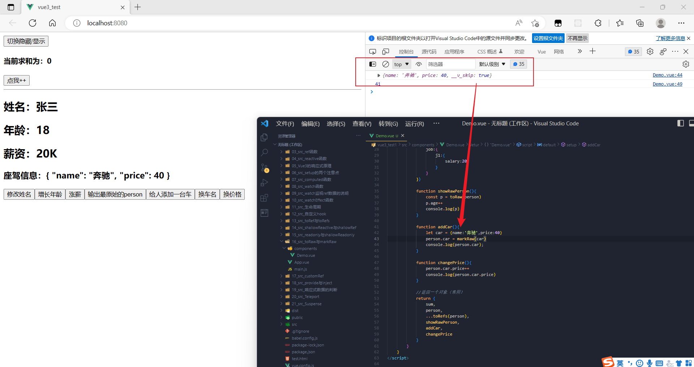This screenshot has height=367, width=694.
Task: Open browser extensions puzzle icon
Action: [x=598, y=23]
